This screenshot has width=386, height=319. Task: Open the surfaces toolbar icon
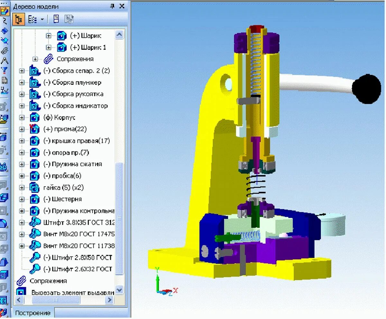4,31
